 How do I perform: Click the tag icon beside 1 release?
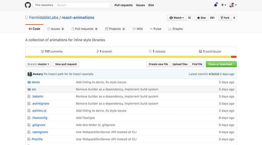pyautogui.click(x=150, y=52)
